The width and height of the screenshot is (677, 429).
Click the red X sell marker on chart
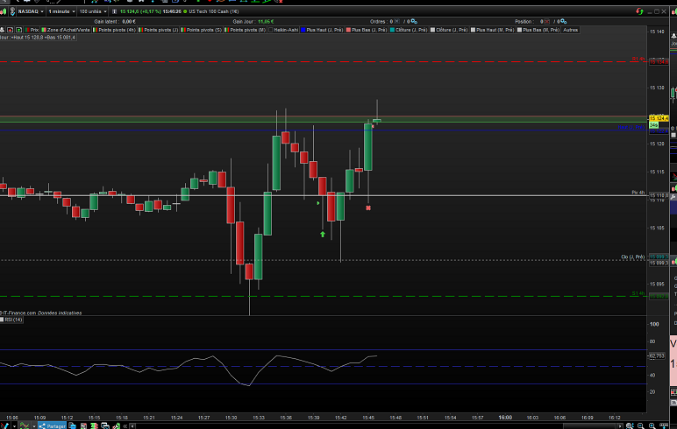tap(368, 207)
